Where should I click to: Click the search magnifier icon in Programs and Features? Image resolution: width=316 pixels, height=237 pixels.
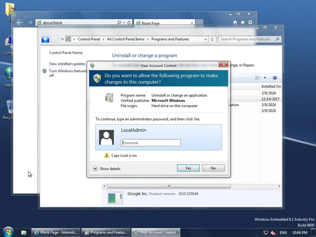277,39
